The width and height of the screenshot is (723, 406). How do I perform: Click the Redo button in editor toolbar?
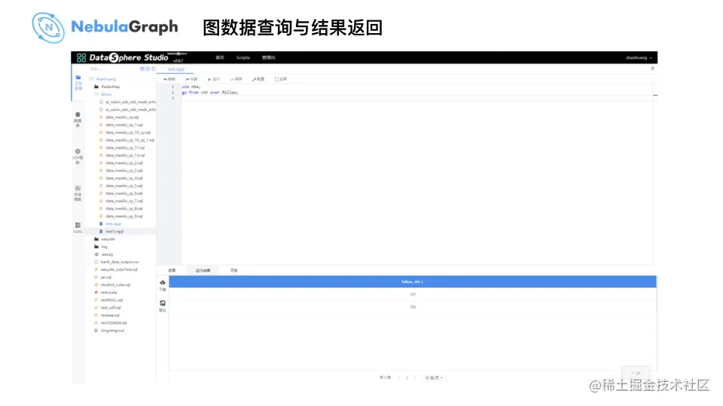pos(191,79)
